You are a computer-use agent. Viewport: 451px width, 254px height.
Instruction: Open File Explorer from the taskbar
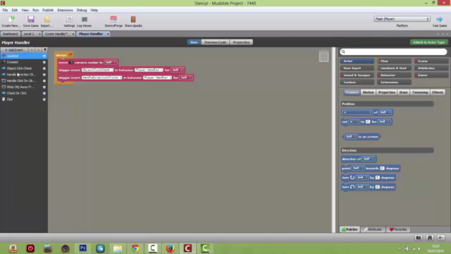click(118, 248)
